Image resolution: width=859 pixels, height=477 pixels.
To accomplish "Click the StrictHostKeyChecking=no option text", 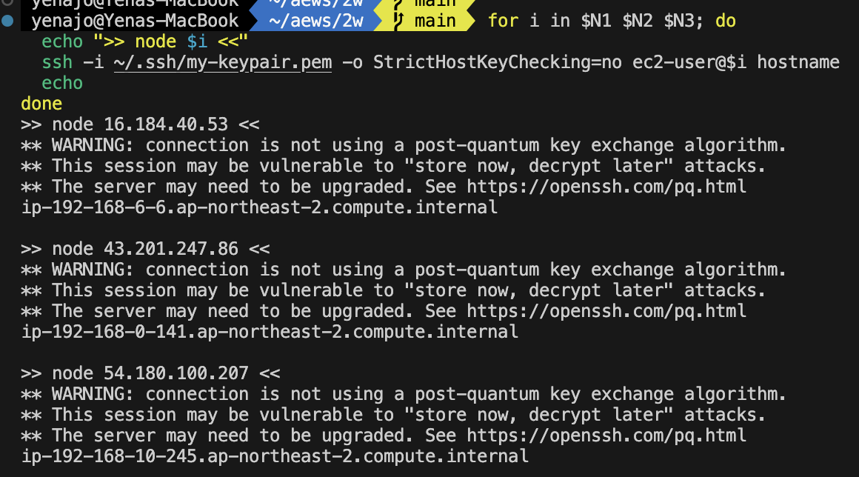I will [x=498, y=62].
